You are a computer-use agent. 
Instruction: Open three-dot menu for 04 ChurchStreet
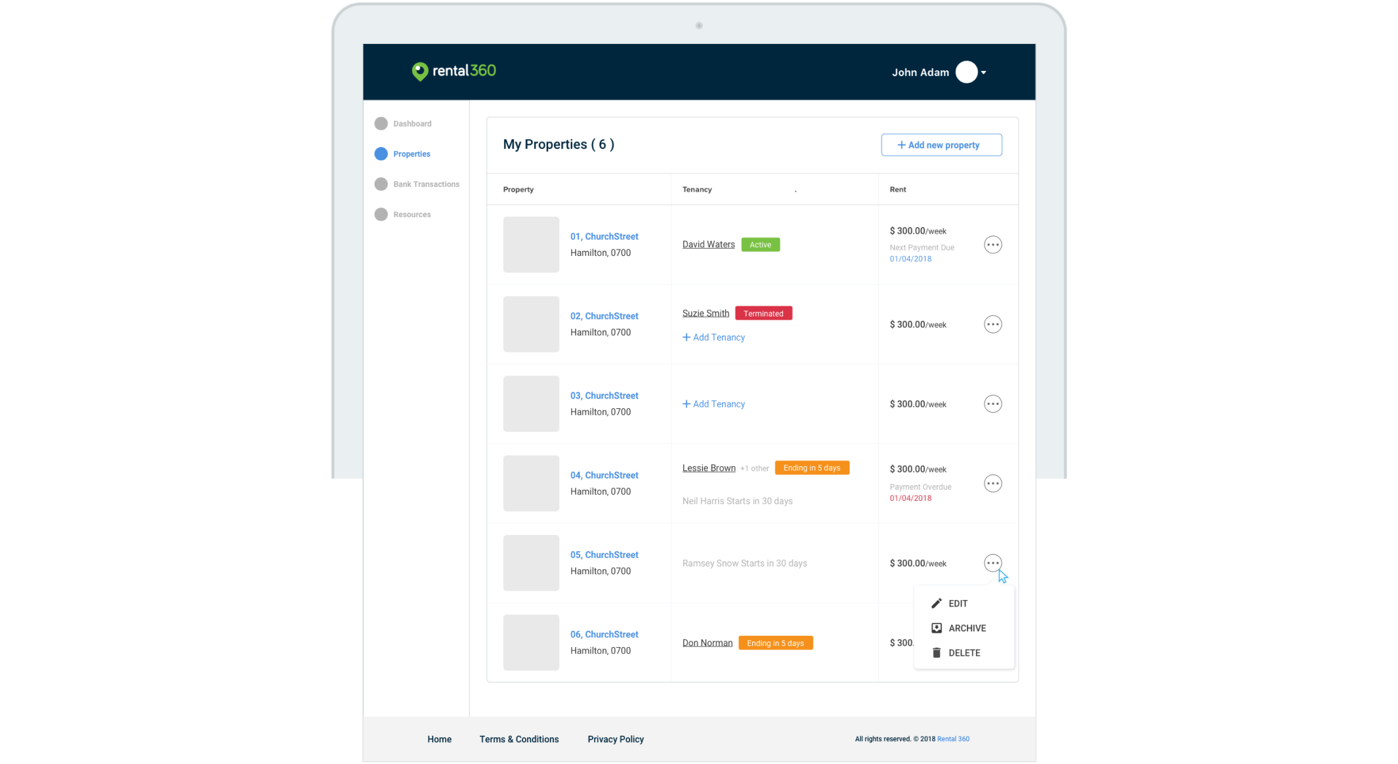click(992, 484)
